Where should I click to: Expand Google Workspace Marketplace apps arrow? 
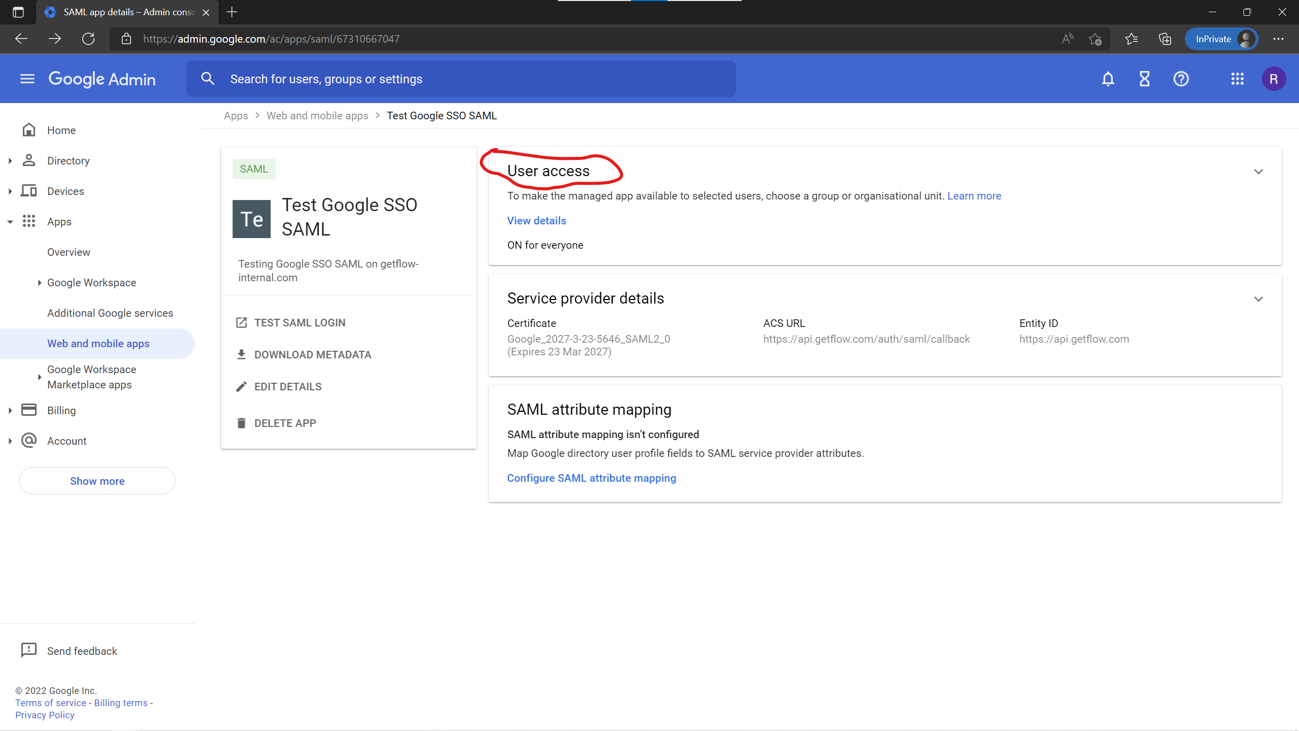click(x=40, y=377)
